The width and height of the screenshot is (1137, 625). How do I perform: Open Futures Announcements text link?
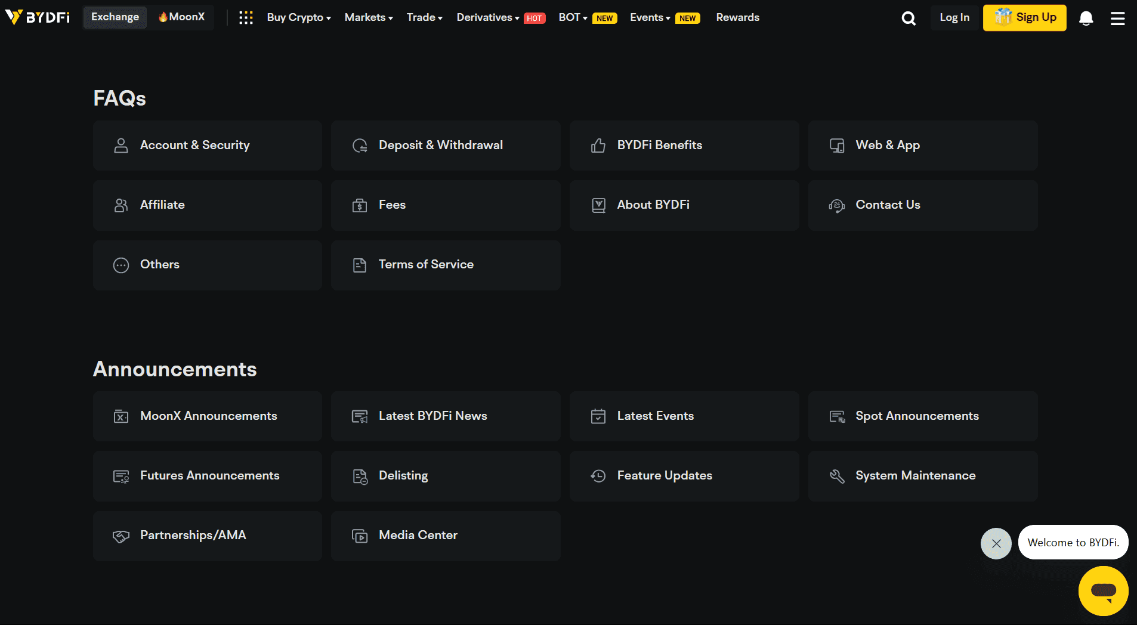pyautogui.click(x=210, y=475)
